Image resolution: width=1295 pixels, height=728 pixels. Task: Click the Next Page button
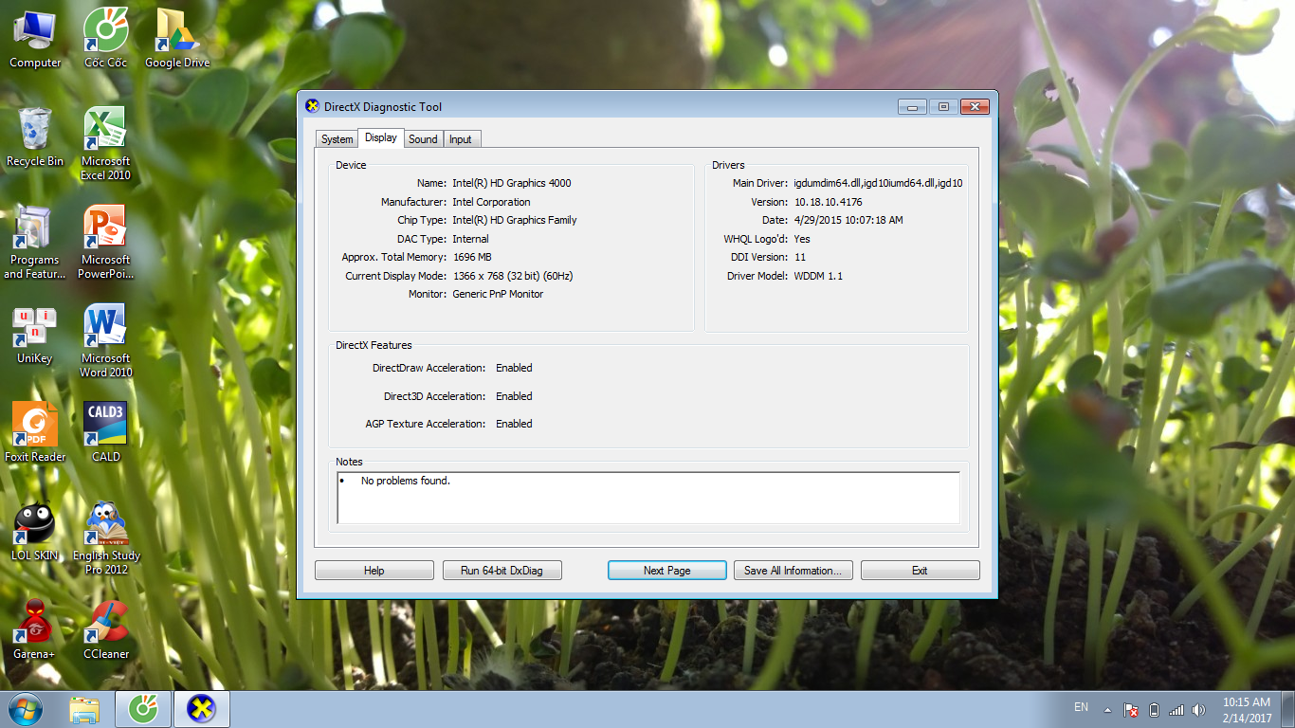coord(666,571)
